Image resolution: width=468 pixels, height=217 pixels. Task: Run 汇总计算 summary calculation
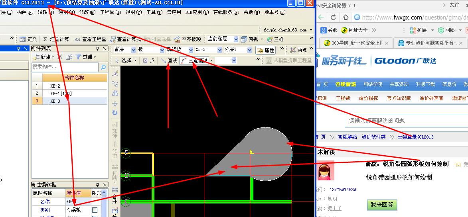coord(56,39)
